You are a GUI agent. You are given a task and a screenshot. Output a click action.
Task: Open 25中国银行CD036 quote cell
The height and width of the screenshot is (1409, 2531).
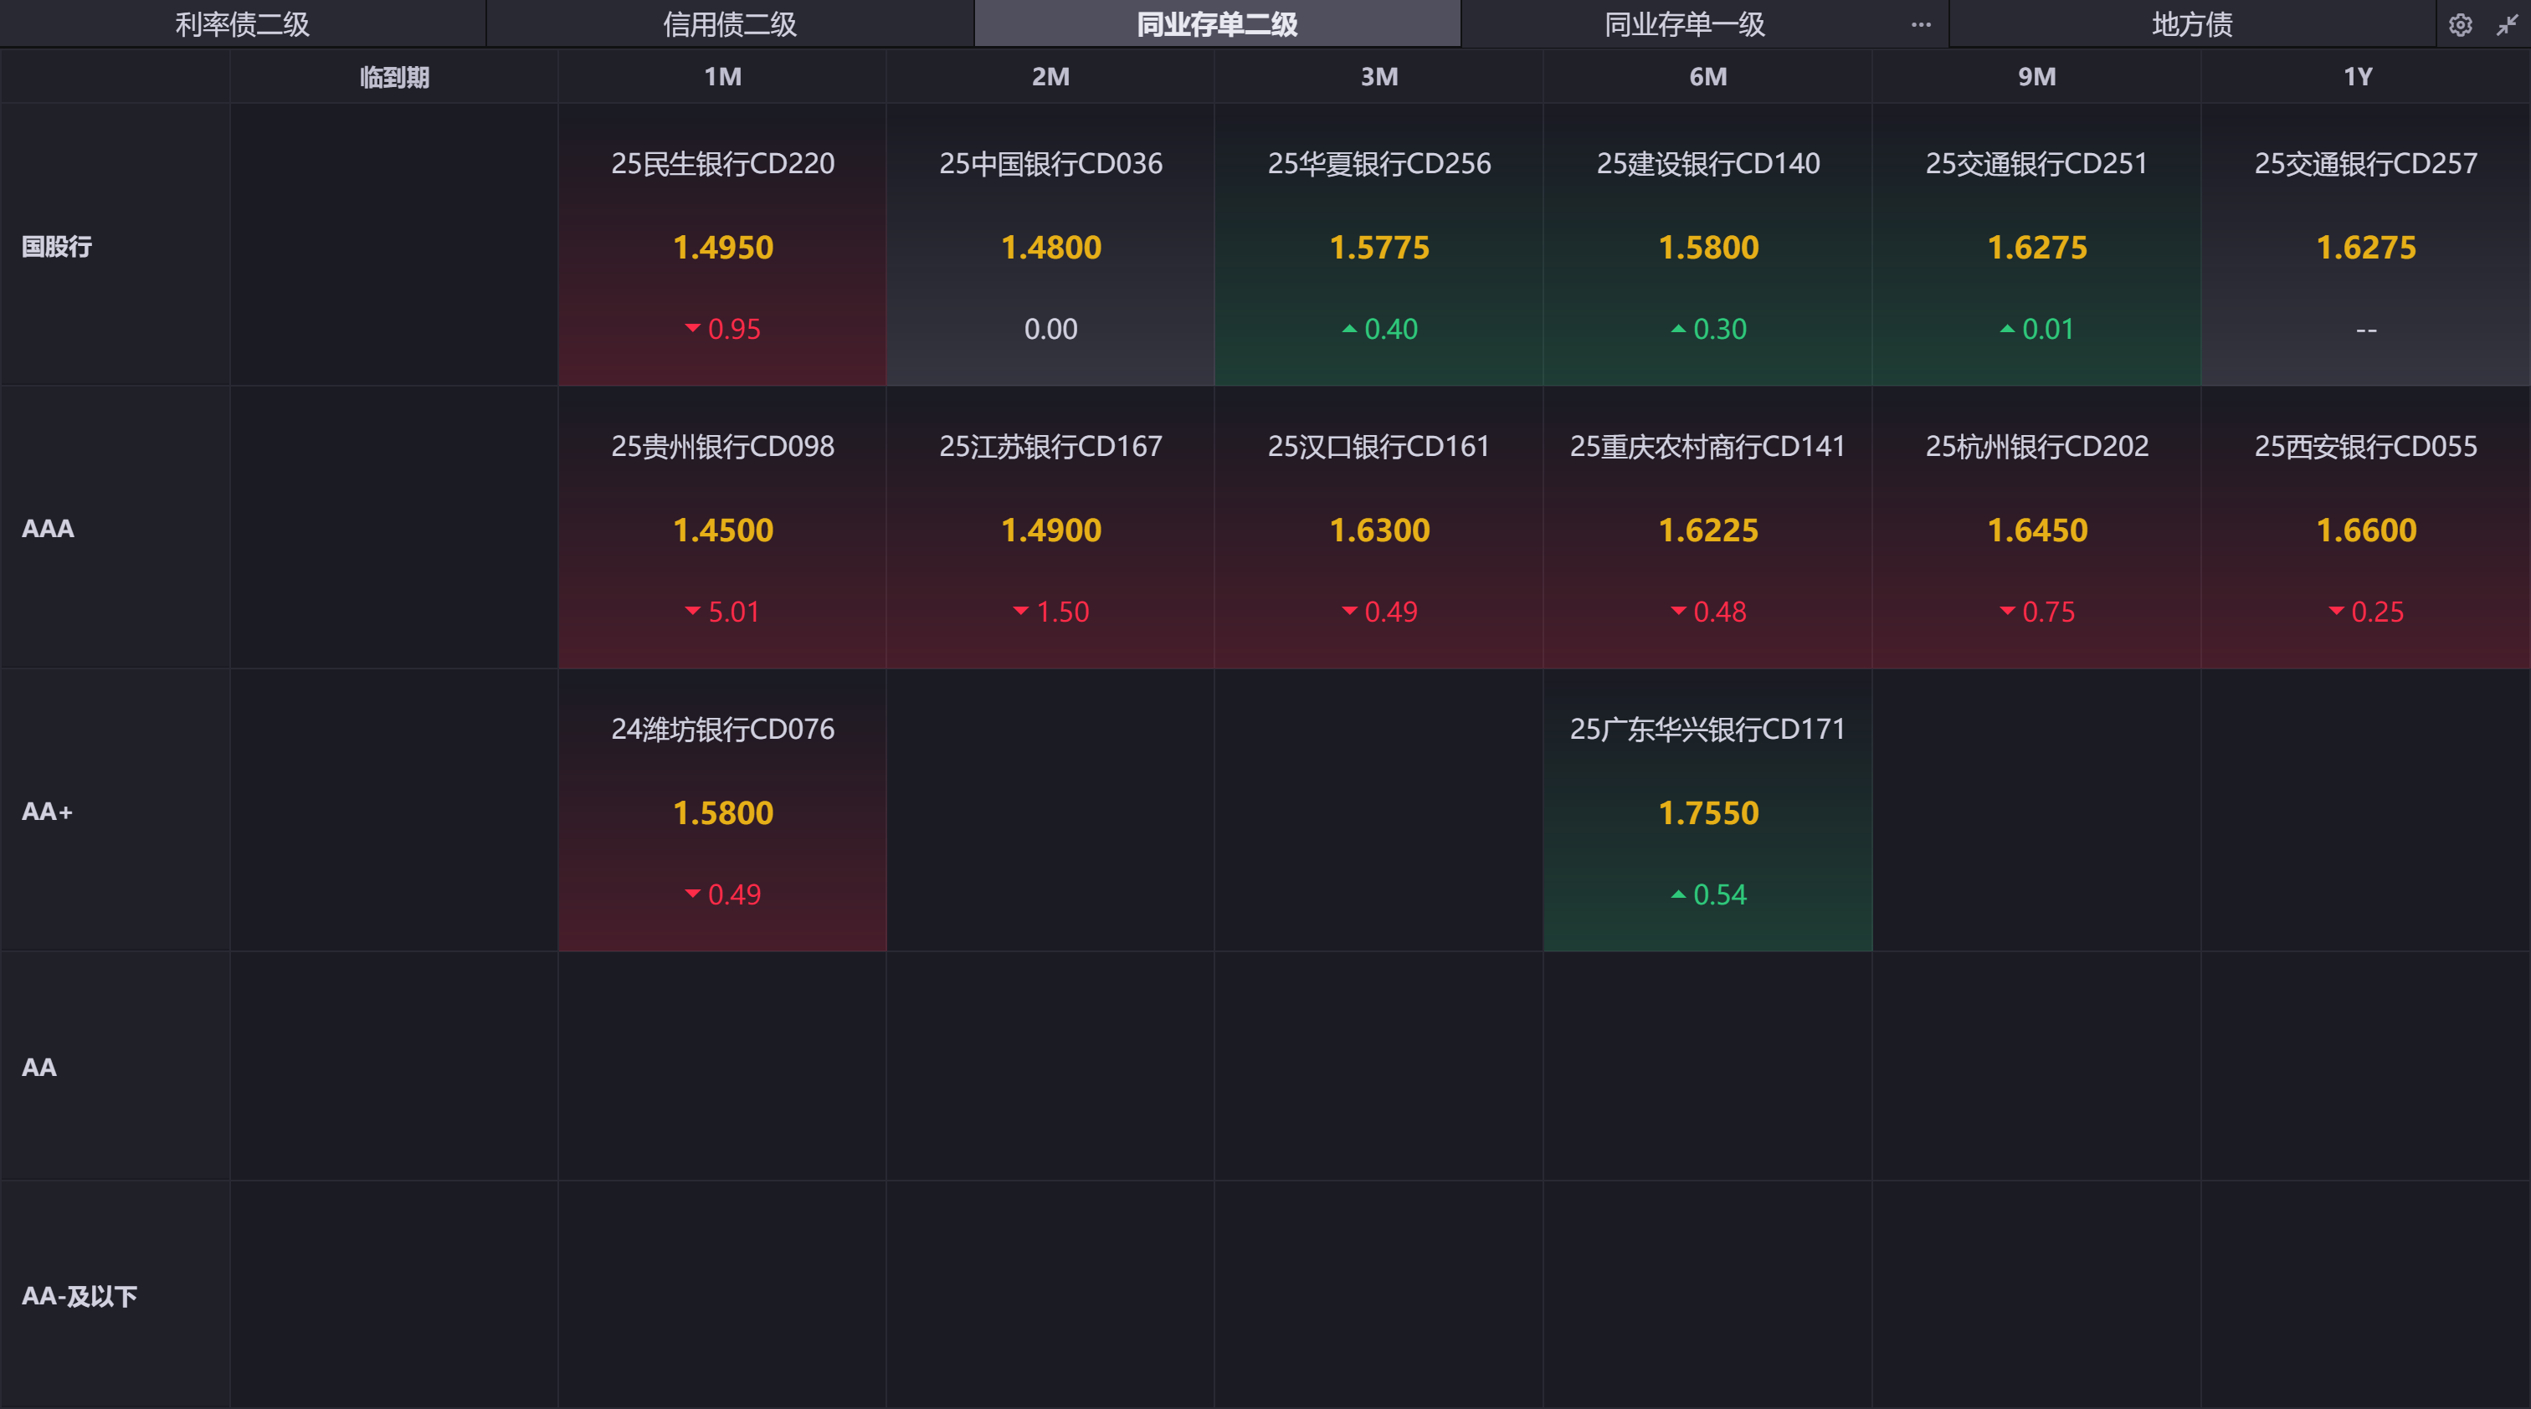pyautogui.click(x=1050, y=245)
